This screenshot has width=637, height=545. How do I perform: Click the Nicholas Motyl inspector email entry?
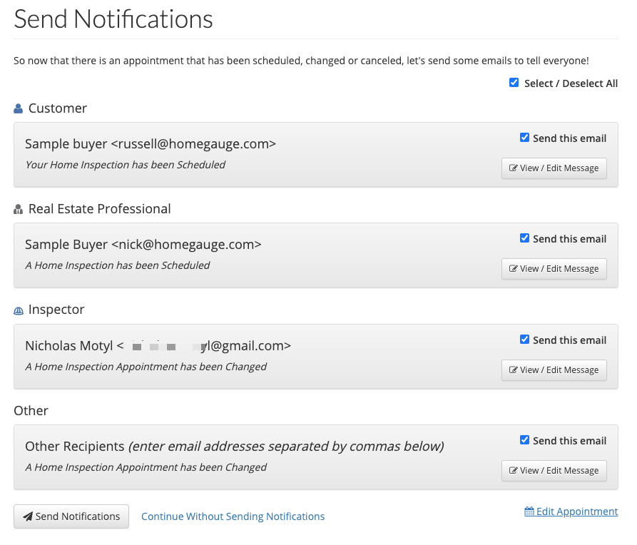pos(158,346)
